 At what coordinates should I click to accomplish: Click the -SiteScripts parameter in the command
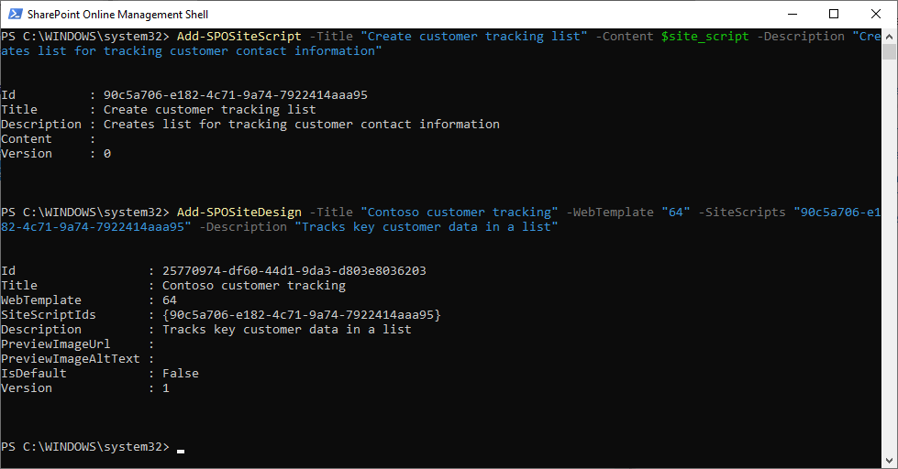742,213
